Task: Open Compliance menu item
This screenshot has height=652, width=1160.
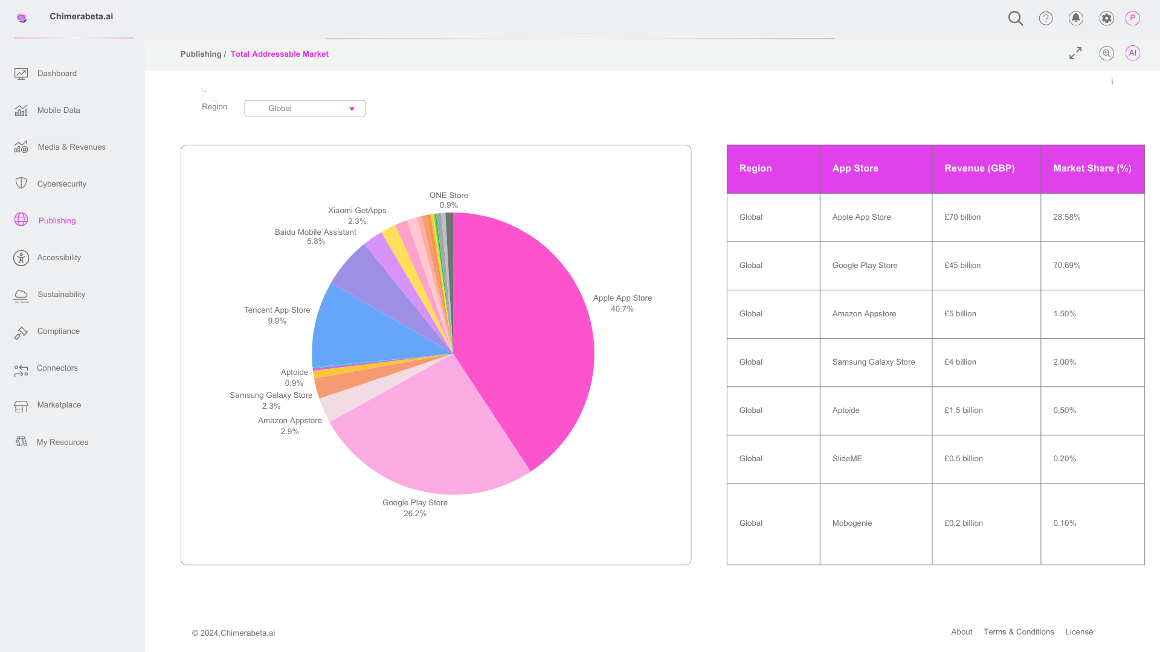Action: [59, 331]
